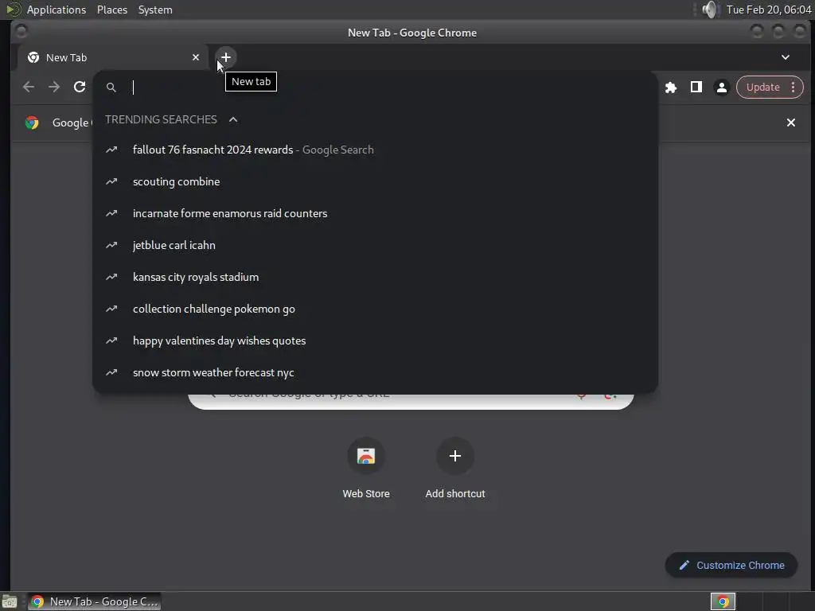Select 'snow storm weather forecast nyc' suggestion

[376, 372]
